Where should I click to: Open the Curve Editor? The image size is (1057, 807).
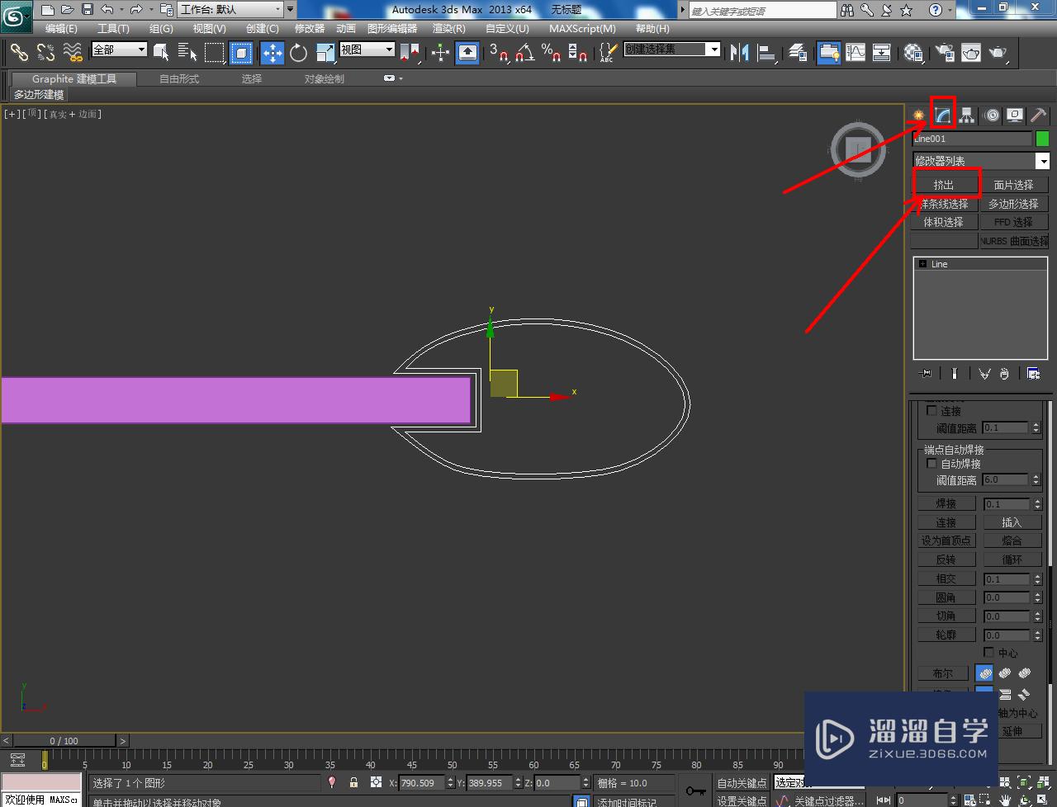tap(856, 53)
